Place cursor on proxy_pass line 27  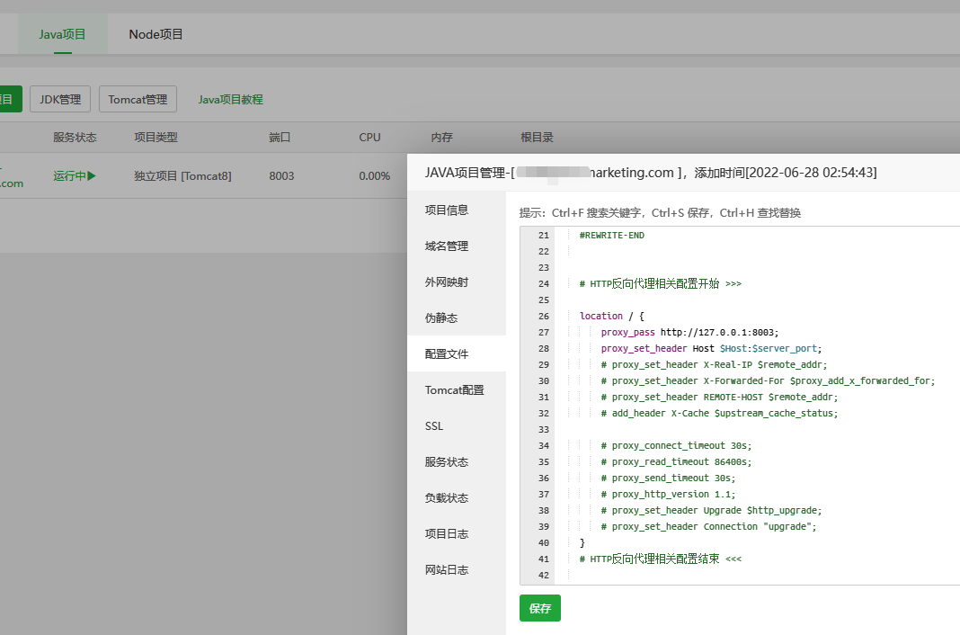tap(689, 333)
